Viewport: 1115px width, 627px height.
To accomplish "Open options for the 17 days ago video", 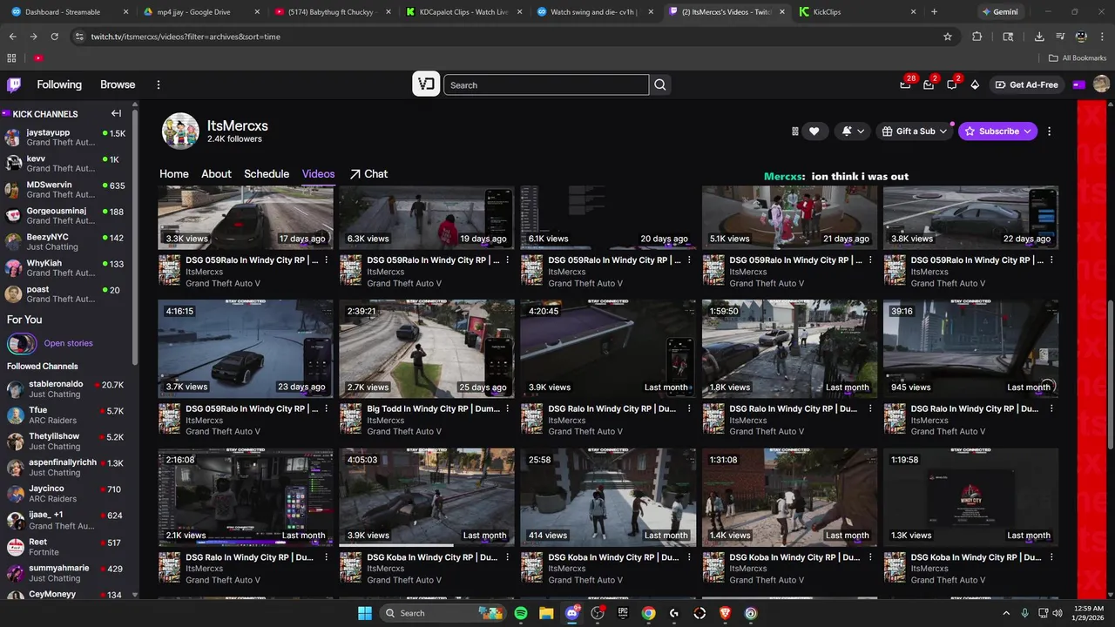I will 327,260.
